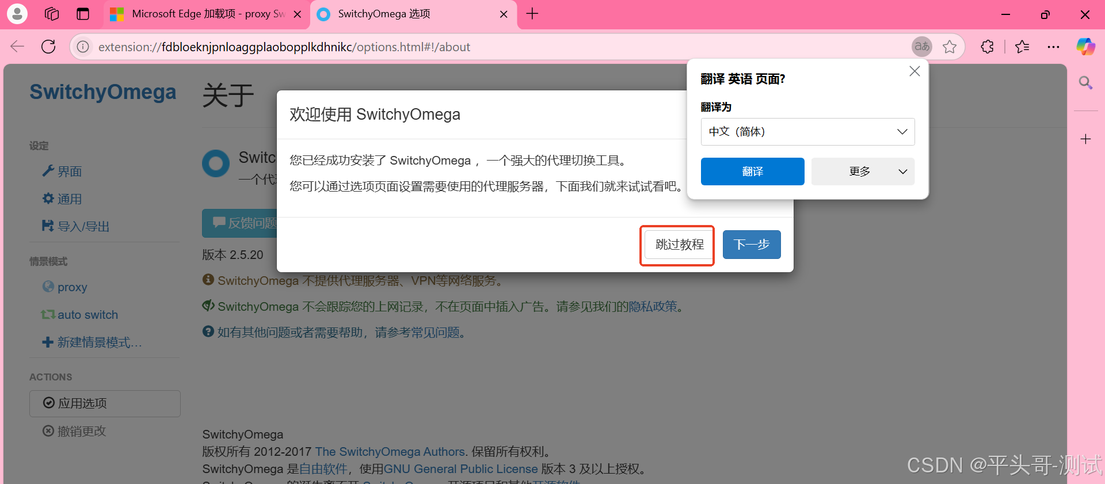Screen dimensions: 1105x484
Task: Open the Copilot icon
Action: pos(1086,47)
